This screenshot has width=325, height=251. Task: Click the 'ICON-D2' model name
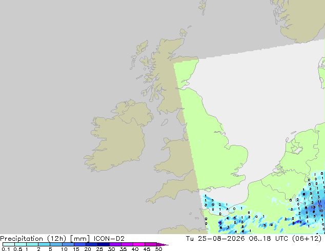pyautogui.click(x=109, y=239)
